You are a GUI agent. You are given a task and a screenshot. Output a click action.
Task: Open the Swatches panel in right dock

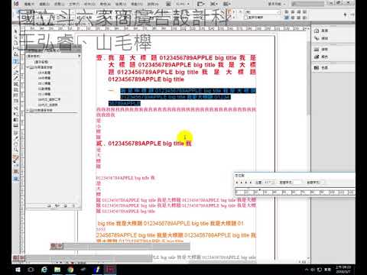tap(321, 68)
